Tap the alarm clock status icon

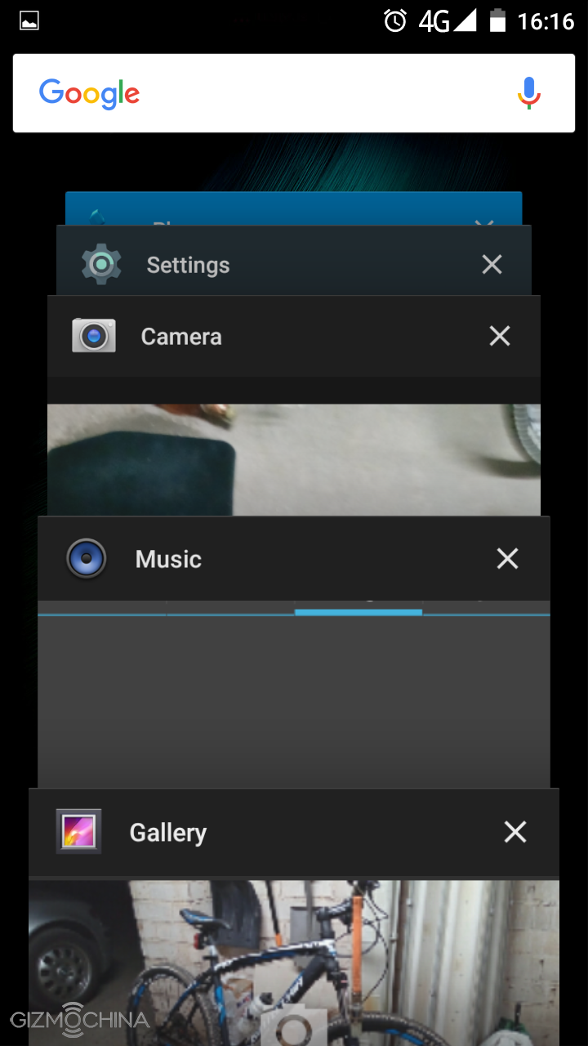395,20
